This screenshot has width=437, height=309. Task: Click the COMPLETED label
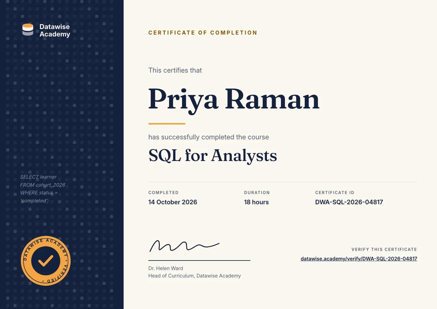[163, 193]
